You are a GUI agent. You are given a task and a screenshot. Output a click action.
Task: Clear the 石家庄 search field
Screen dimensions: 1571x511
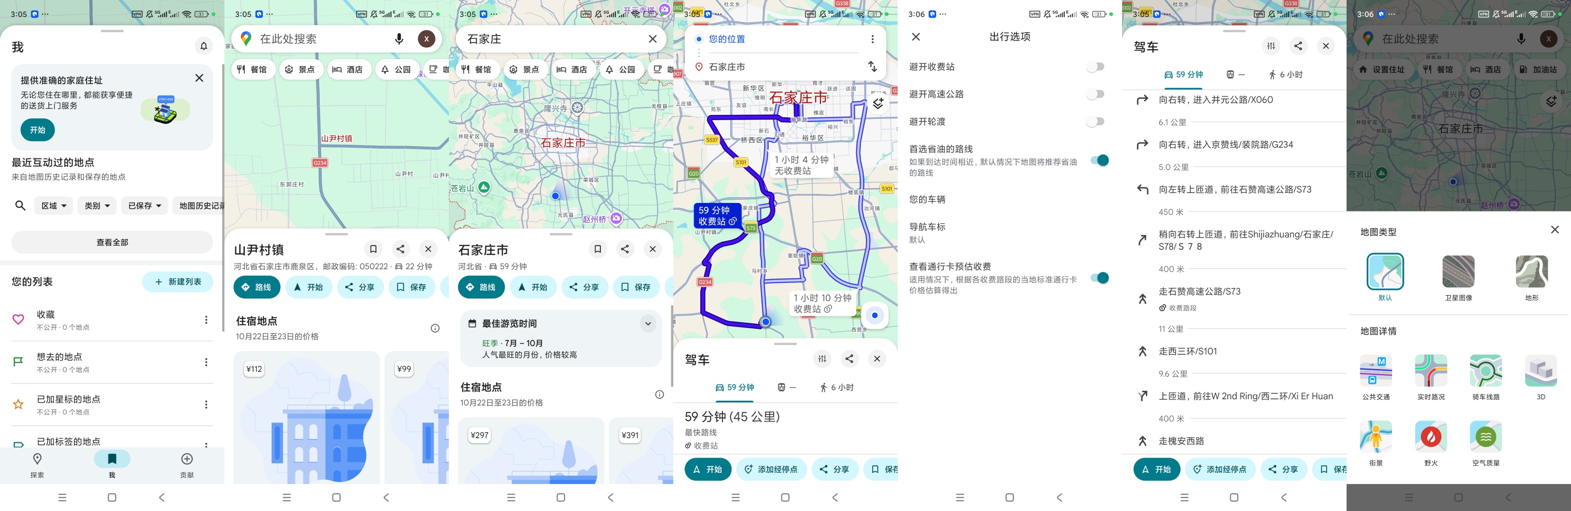point(652,38)
